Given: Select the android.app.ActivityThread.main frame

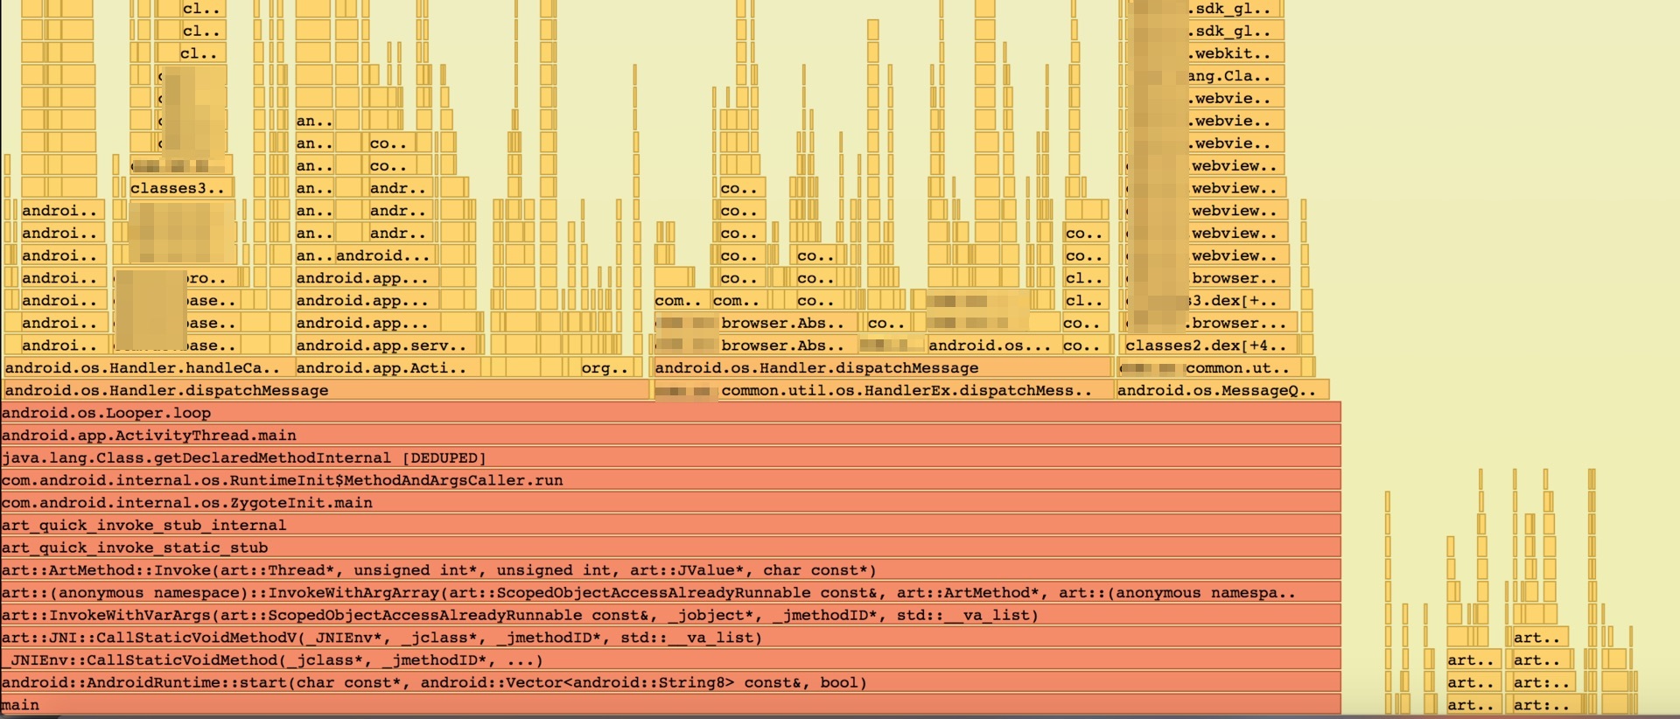Looking at the screenshot, I should 670,436.
